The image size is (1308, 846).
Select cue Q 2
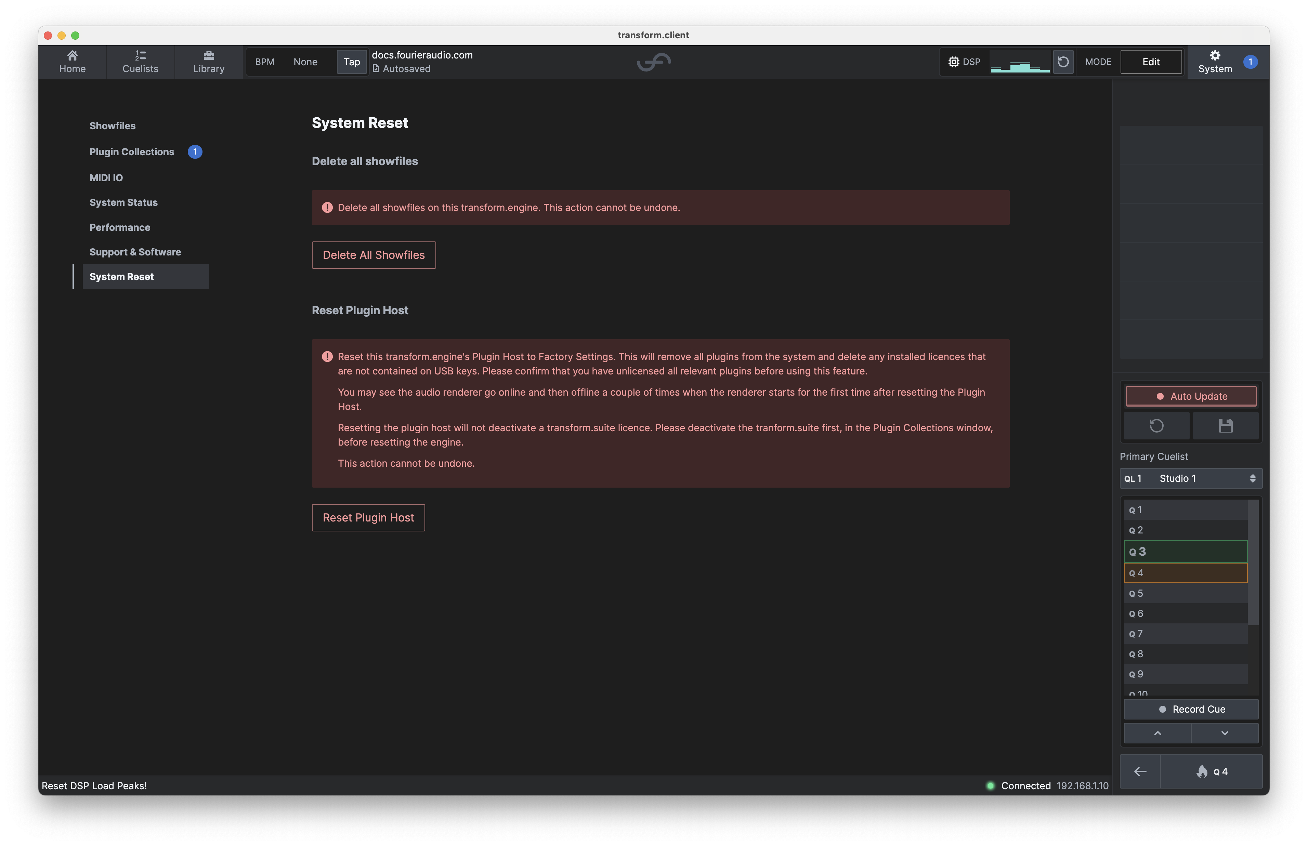(1186, 530)
